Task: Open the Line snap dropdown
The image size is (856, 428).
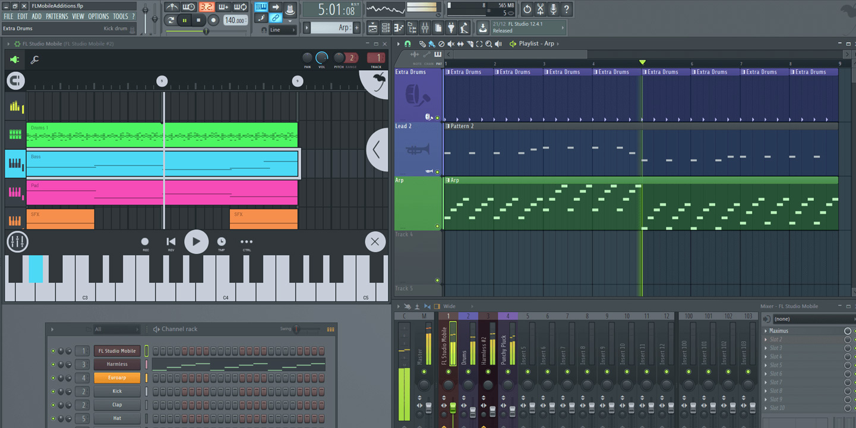Action: 282,30
